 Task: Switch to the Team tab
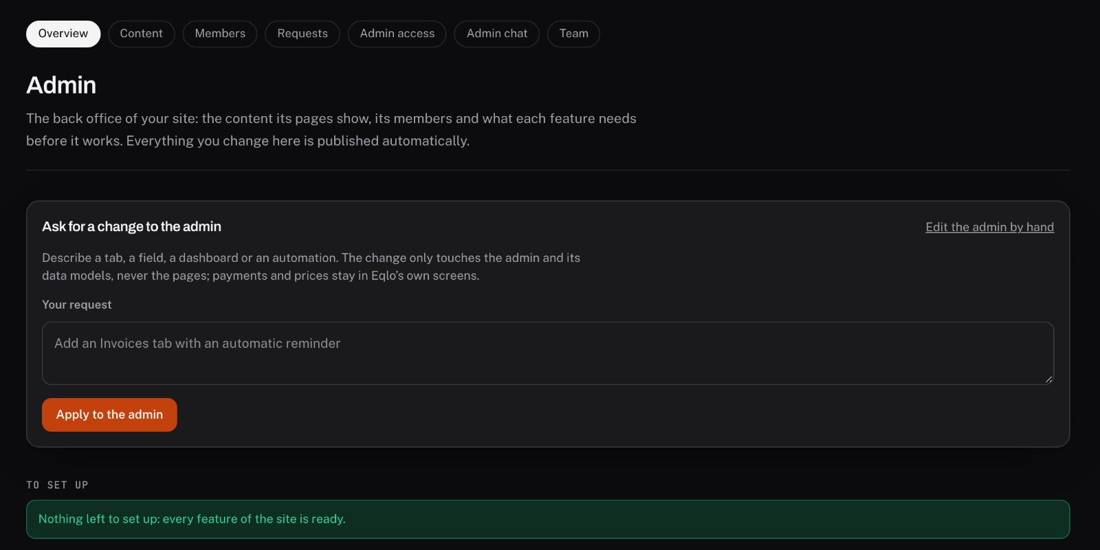[574, 34]
